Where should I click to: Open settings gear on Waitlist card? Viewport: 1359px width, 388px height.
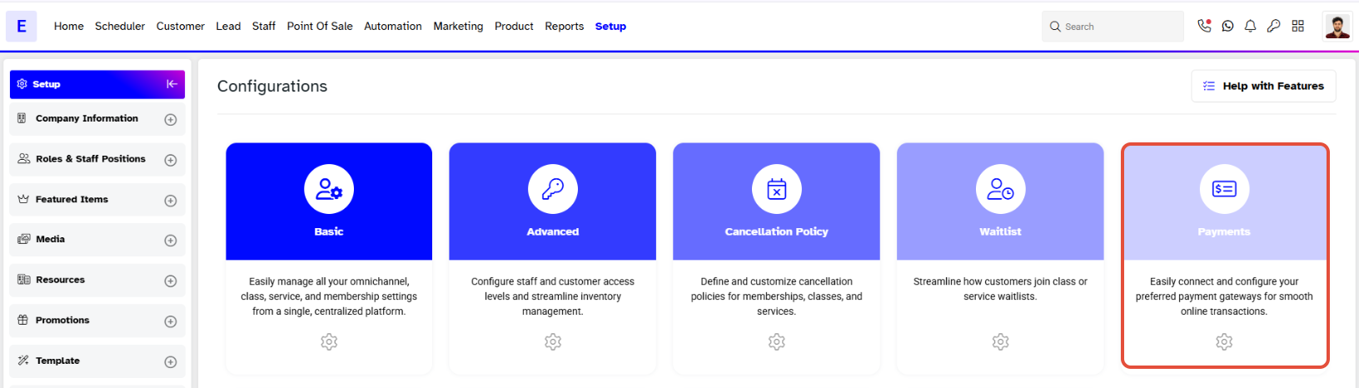(1000, 341)
